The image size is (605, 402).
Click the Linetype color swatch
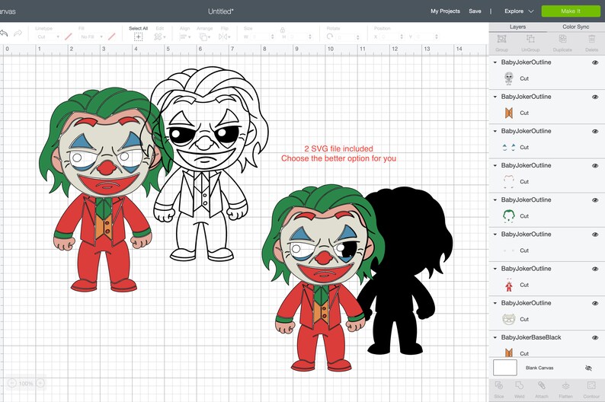pos(69,37)
